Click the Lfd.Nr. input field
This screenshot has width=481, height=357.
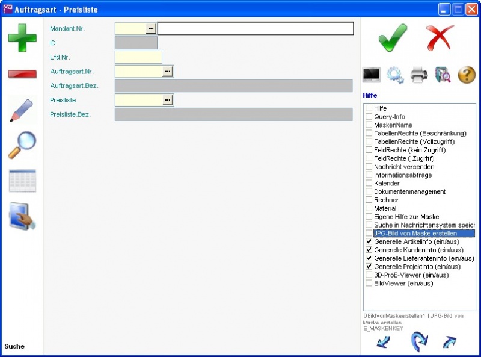coord(138,57)
